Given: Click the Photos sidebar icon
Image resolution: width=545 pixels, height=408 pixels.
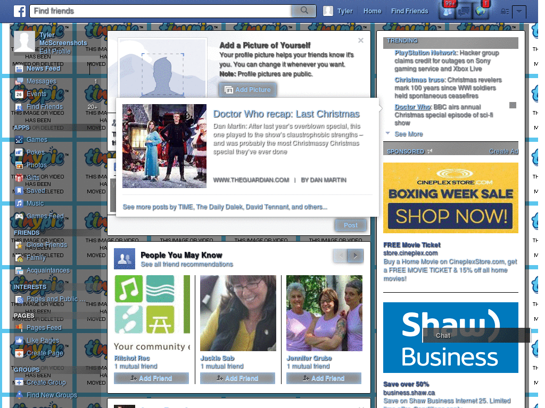Looking at the screenshot, I should 19,165.
